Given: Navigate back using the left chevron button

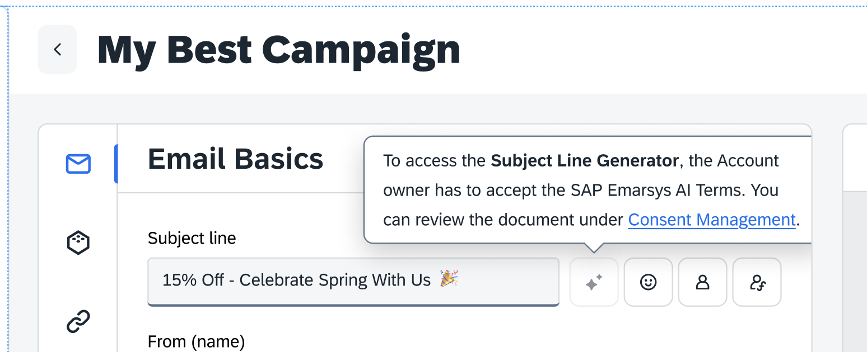Looking at the screenshot, I should [x=58, y=49].
